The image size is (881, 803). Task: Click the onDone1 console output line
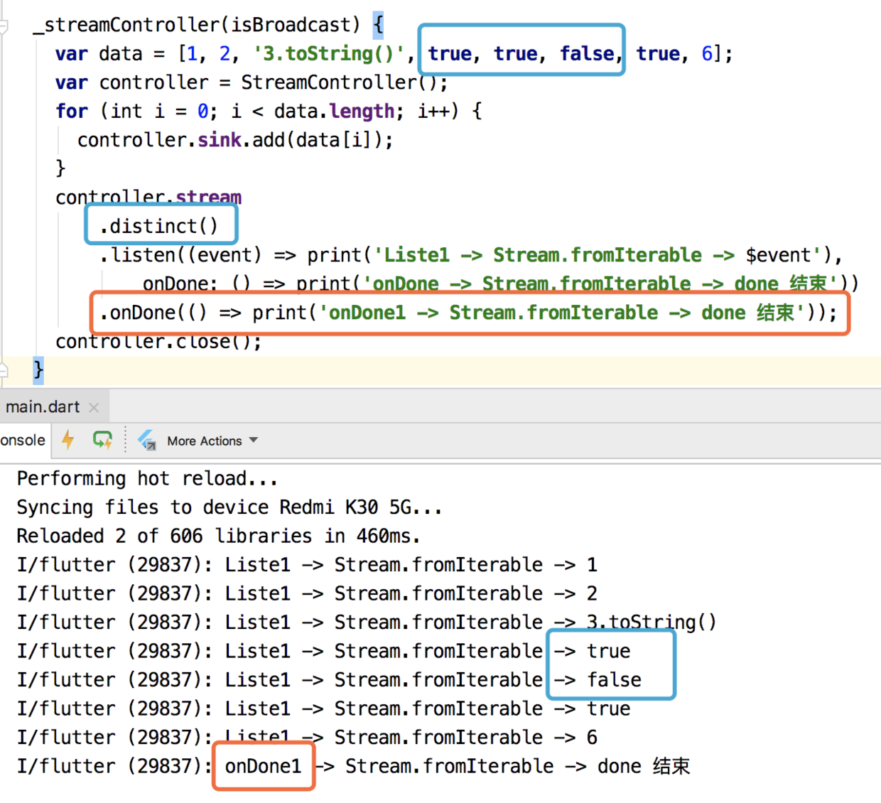[353, 766]
